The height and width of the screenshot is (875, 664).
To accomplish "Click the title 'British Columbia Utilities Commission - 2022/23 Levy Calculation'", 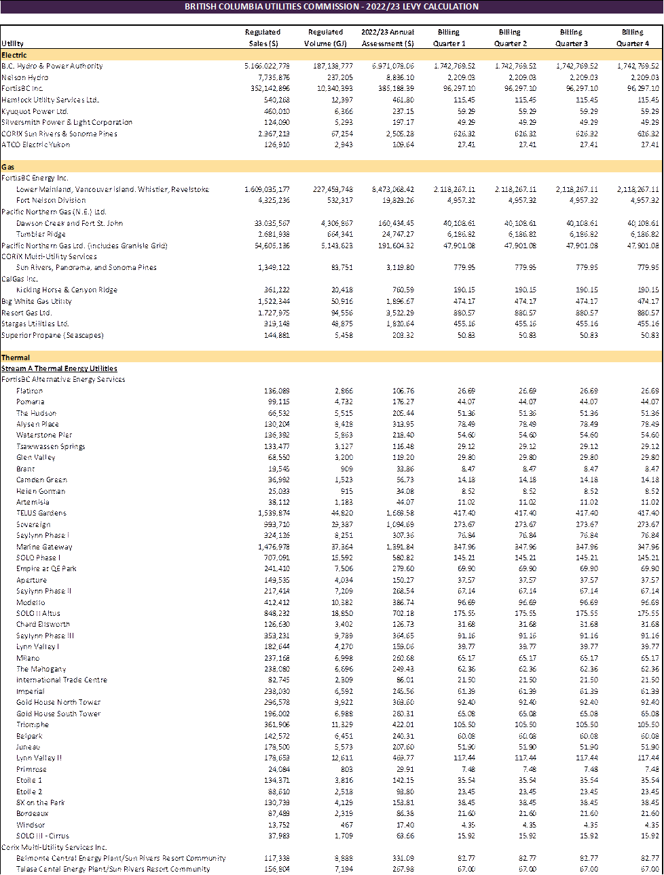I will point(331,7).
